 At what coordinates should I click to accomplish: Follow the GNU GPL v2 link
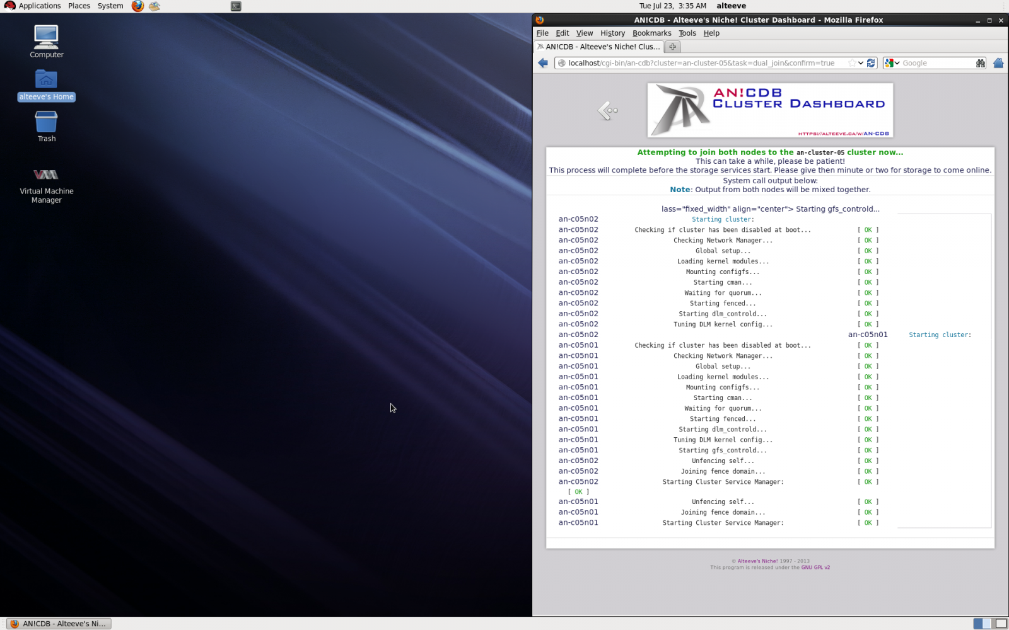tap(815, 568)
